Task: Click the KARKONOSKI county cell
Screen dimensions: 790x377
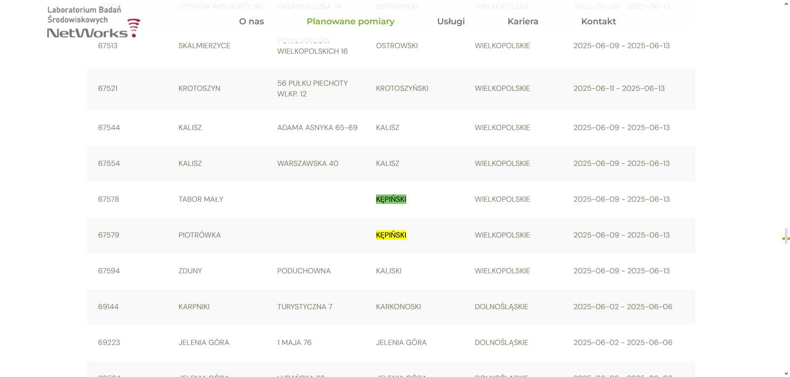Action: tap(398, 307)
